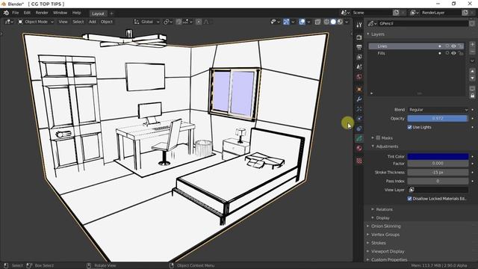Expand the Display panel
The image size is (478, 269).
(373, 217)
